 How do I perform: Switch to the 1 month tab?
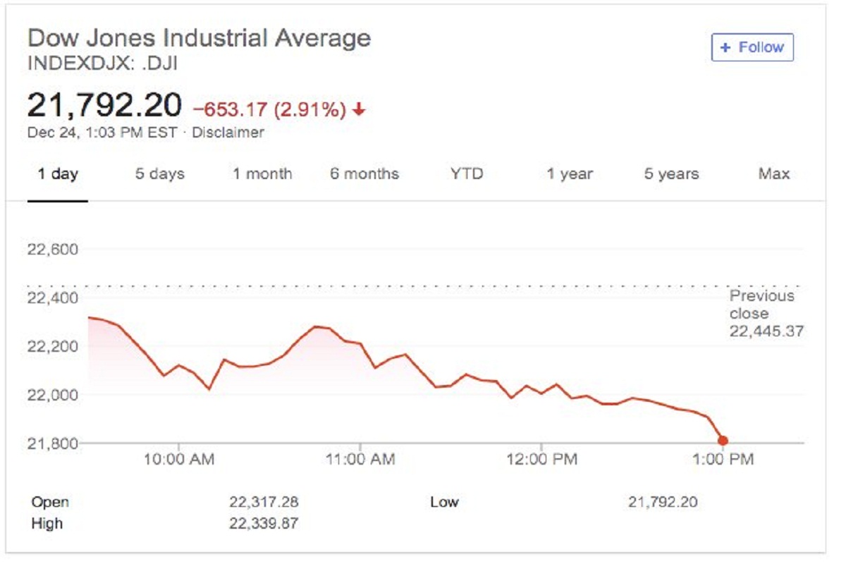[262, 174]
